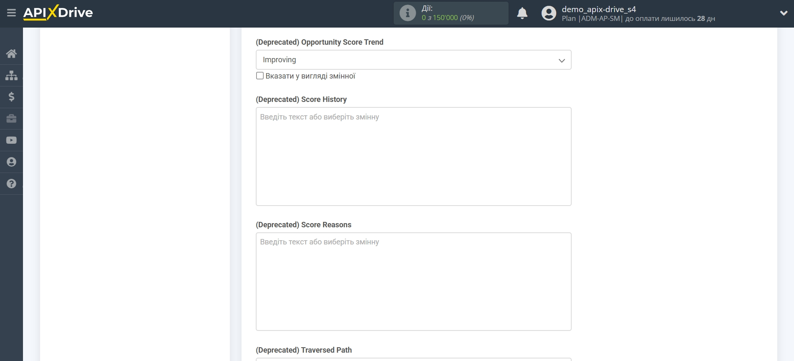Open the YouTube video icon

11,140
